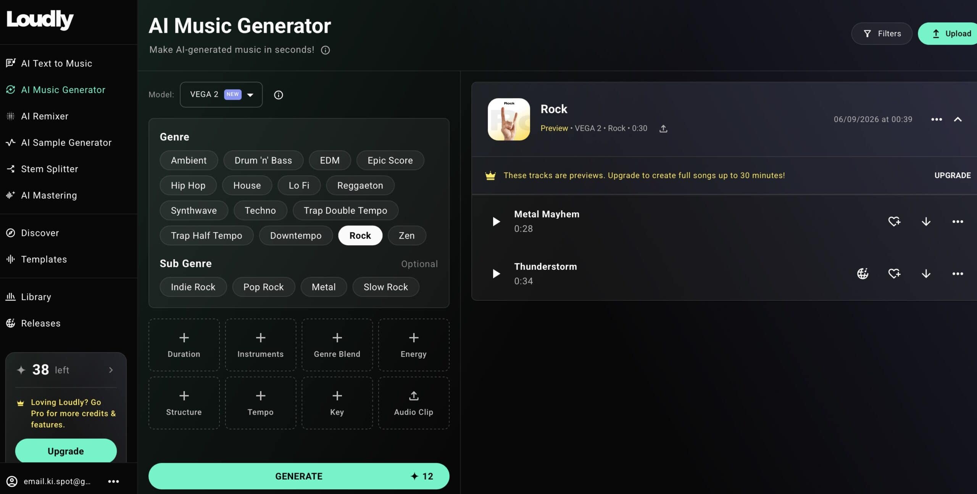Download the Metal Mayhem track
Screen dimensions: 977x494
click(926, 221)
